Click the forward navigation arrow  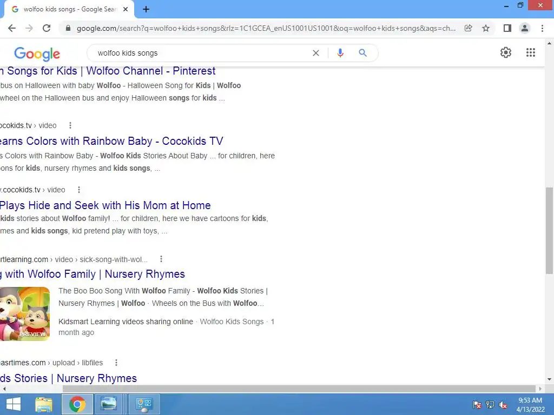click(29, 28)
